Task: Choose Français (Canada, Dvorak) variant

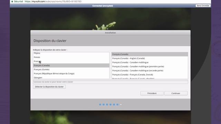Action: click(x=150, y=75)
